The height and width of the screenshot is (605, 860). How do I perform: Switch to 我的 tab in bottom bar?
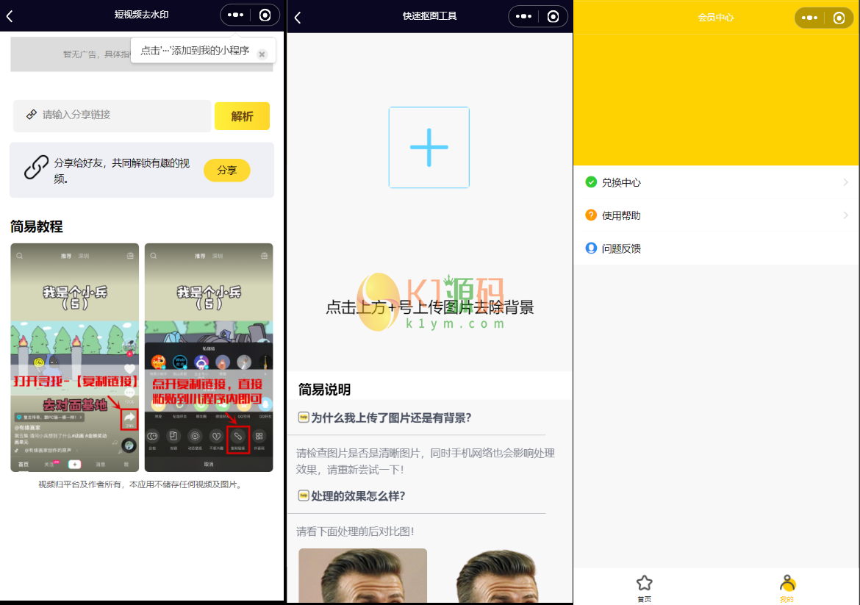pyautogui.click(x=787, y=588)
